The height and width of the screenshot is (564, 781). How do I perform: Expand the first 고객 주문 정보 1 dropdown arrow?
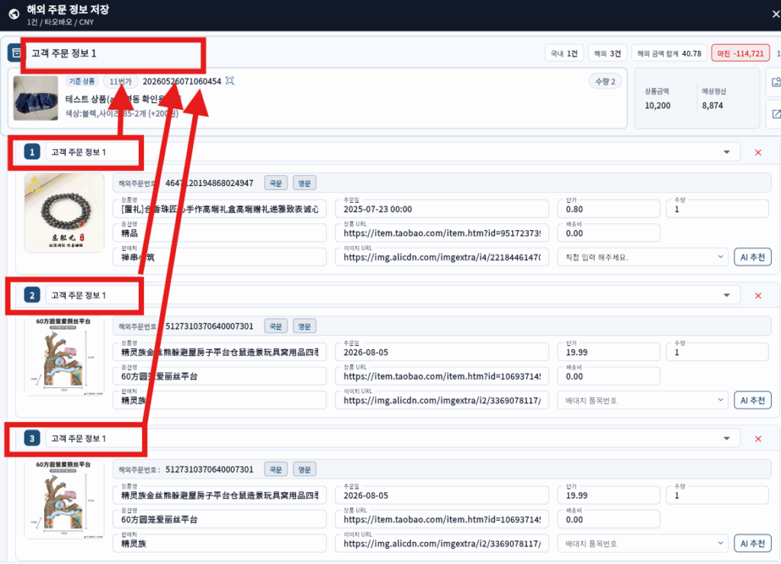click(x=727, y=152)
